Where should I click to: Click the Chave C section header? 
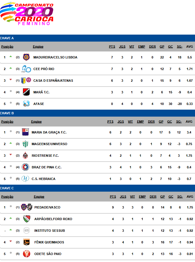pyautogui.click(x=7, y=188)
